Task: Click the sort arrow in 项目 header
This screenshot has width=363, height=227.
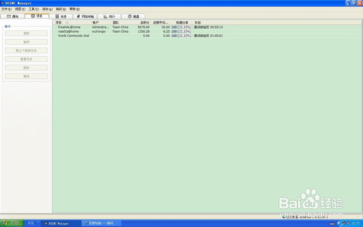Action: point(67,23)
